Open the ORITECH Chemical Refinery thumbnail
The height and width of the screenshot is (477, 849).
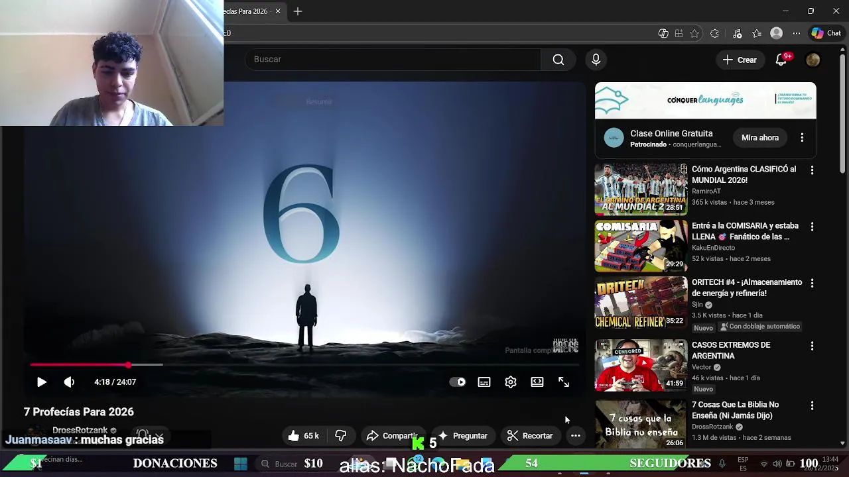[641, 302]
